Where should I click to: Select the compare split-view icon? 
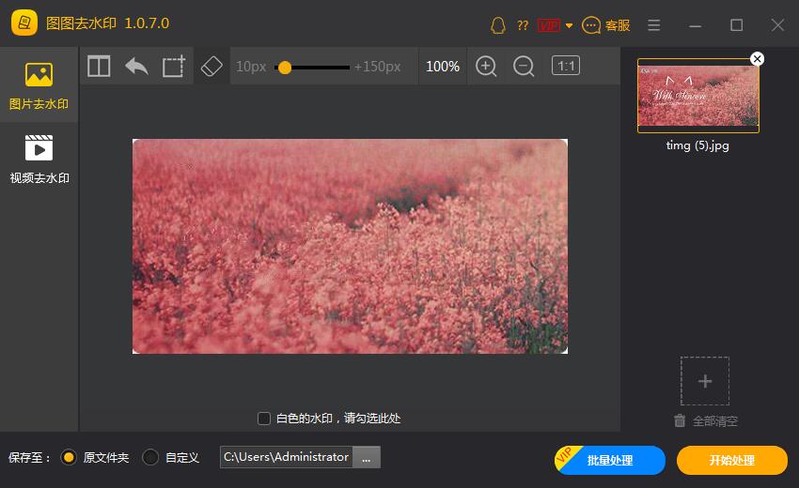[99, 67]
